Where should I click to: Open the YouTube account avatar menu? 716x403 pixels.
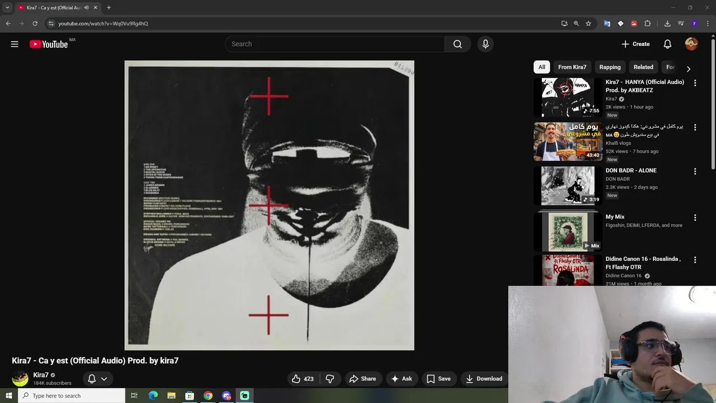691,44
